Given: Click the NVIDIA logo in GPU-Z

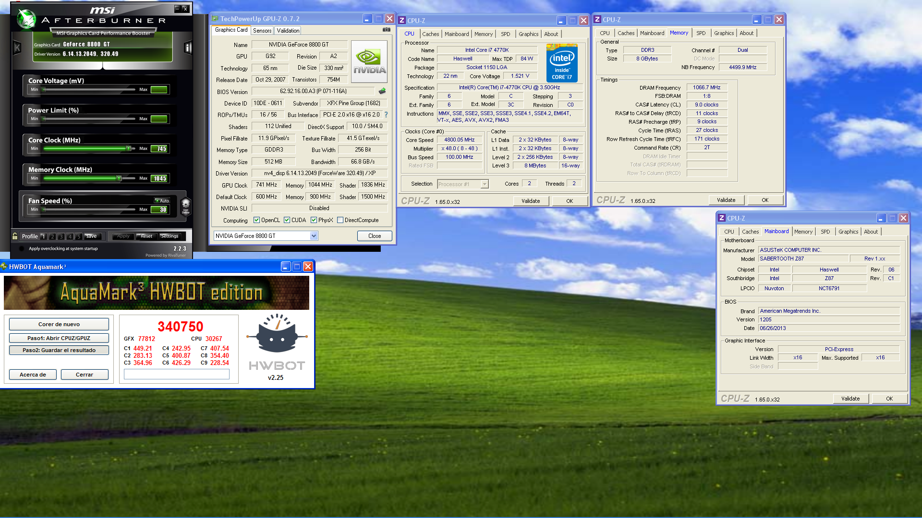Looking at the screenshot, I should (x=369, y=61).
